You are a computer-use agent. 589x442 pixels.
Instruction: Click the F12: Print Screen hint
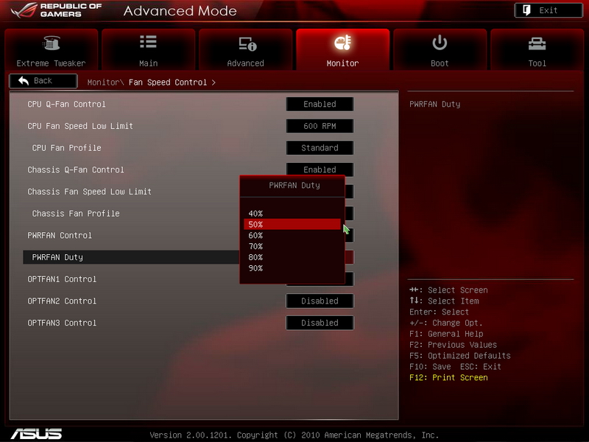point(448,377)
